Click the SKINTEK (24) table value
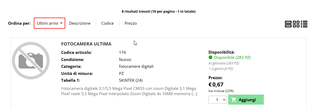 [131, 80]
